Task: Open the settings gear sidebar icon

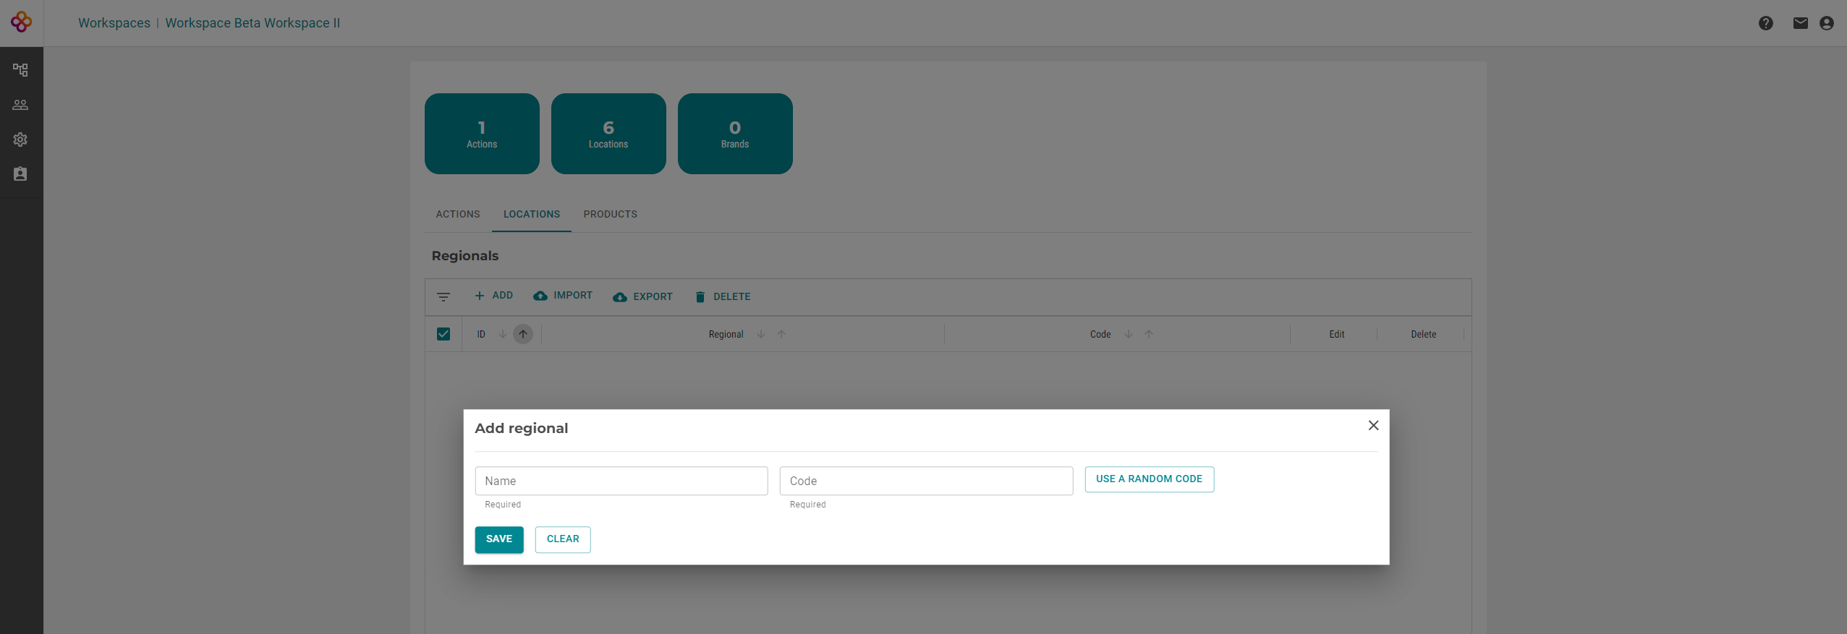Action: pos(20,140)
